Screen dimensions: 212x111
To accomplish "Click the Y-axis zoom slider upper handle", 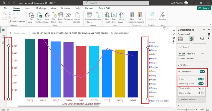I will 9,46.
